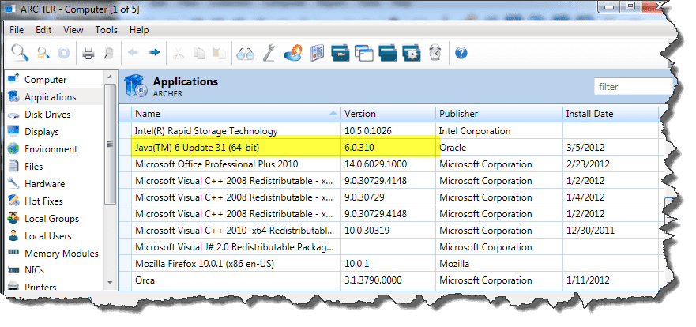Click the greyed-out stop icon
Image resolution: width=696 pixels, height=327 pixels.
pyautogui.click(x=64, y=53)
